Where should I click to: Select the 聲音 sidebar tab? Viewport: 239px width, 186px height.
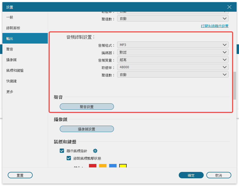coord(25,49)
